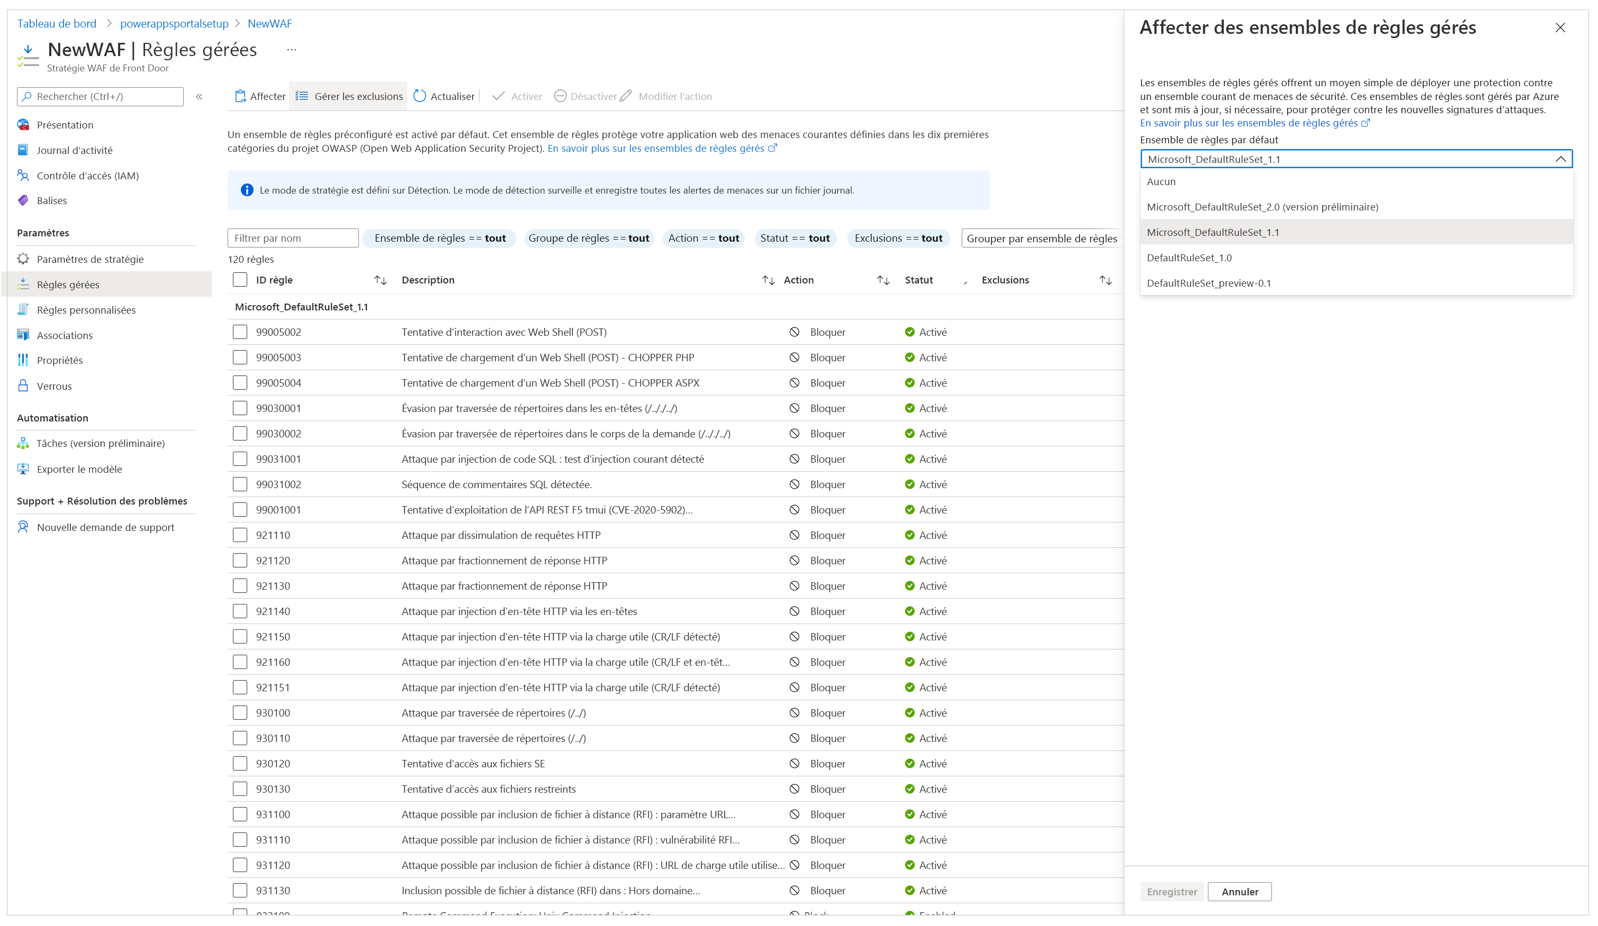Focus the Filtrer par nom field
This screenshot has width=1598, height=926.
[x=293, y=238]
